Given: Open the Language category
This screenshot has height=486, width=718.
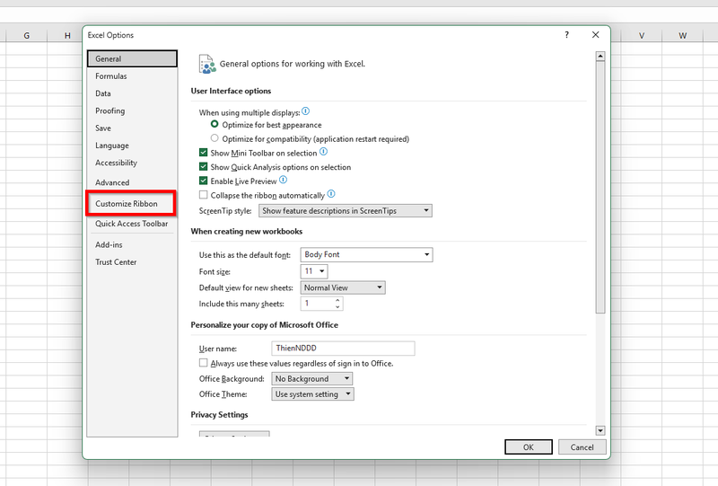Looking at the screenshot, I should (132, 146).
